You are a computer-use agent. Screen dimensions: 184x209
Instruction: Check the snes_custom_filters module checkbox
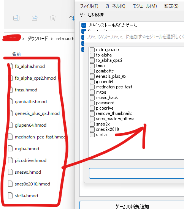pyautogui.click(x=92, y=119)
